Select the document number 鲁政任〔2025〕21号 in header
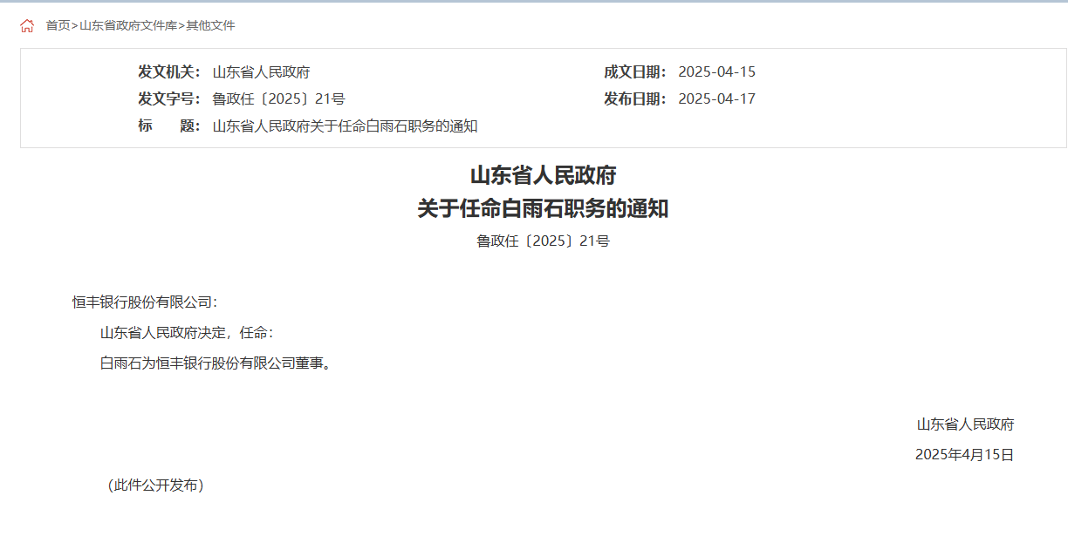1068x543 pixels. point(279,99)
